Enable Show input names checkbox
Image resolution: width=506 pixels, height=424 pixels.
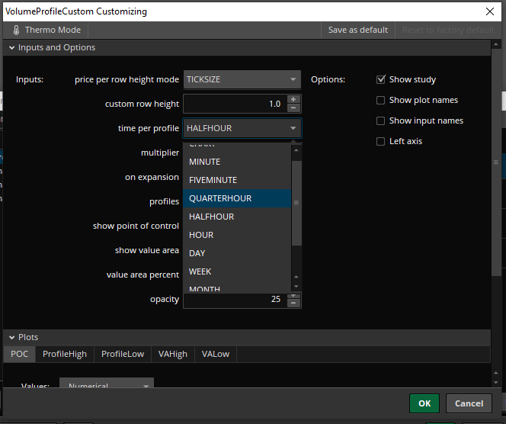[381, 121]
